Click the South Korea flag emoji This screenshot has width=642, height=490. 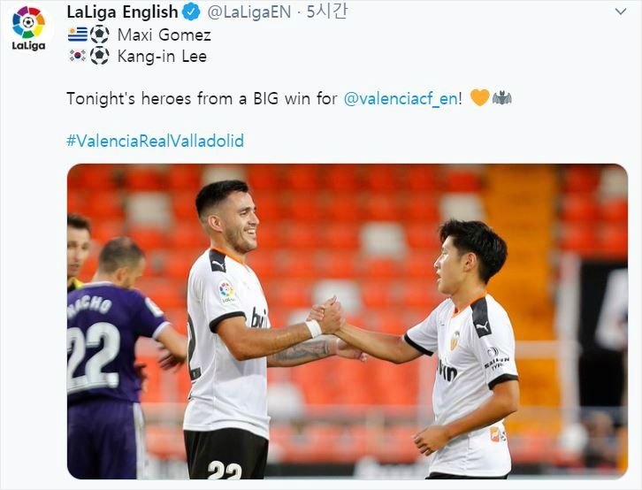[78, 56]
